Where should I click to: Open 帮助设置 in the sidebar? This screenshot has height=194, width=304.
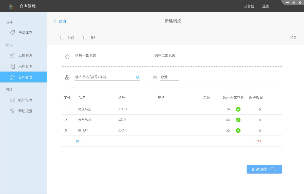pyautogui.click(x=23, y=111)
